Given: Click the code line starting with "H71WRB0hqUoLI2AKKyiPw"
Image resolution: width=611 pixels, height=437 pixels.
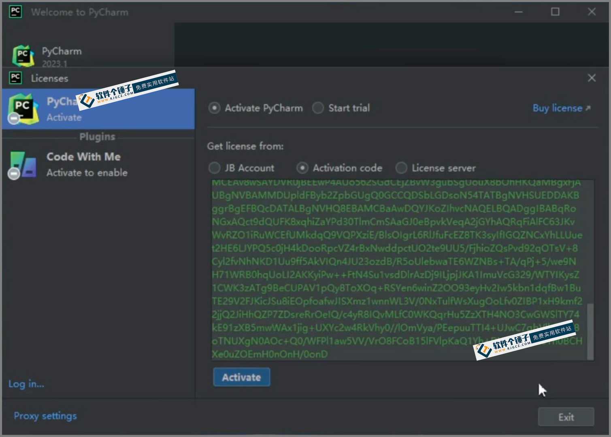Looking at the screenshot, I should point(396,275).
